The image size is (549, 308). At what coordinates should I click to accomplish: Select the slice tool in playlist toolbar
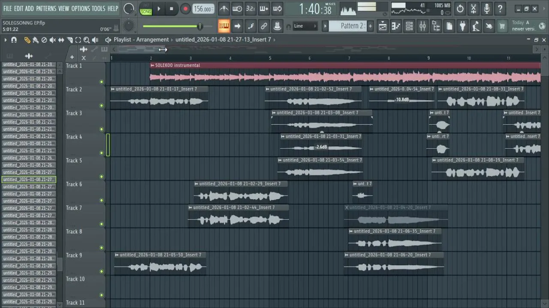click(69, 40)
